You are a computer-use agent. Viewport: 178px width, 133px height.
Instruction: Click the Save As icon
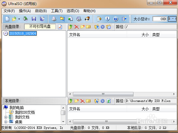point(42,19)
